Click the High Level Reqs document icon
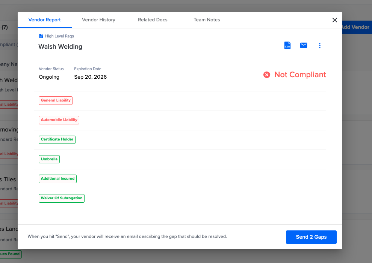The width and height of the screenshot is (372, 263). (41, 36)
